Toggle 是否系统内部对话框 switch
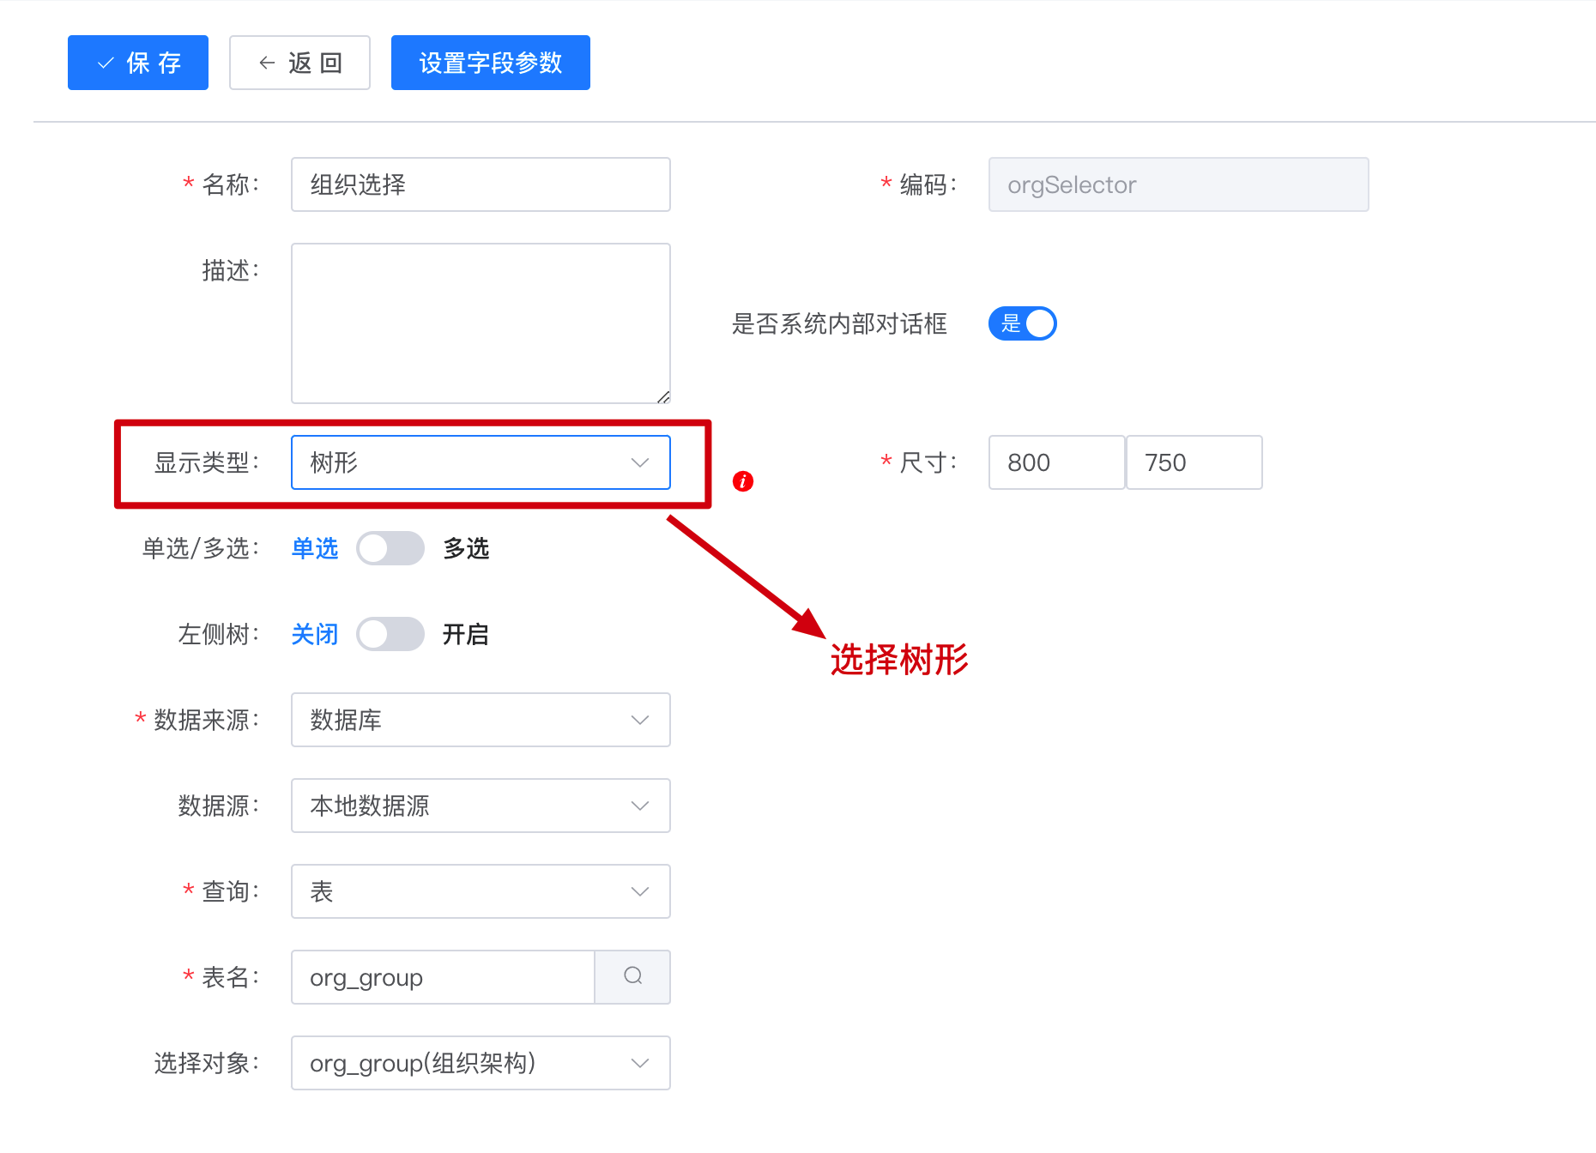The height and width of the screenshot is (1153, 1596). [x=1023, y=323]
